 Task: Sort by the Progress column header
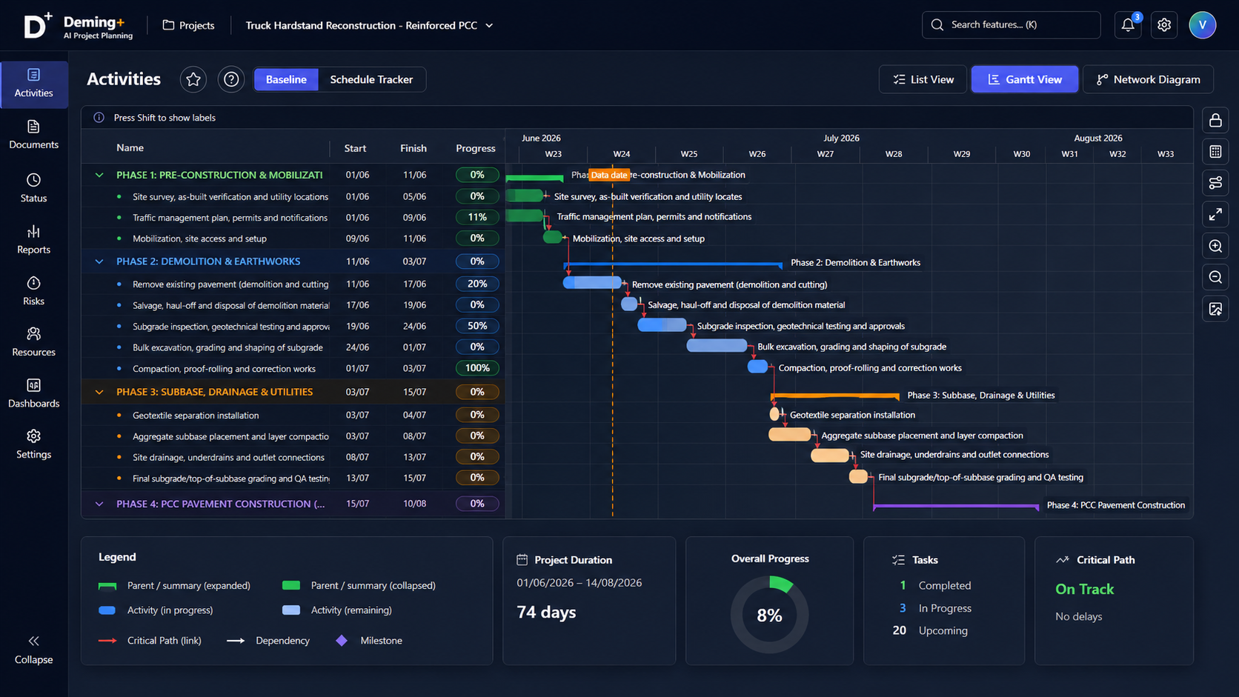(x=476, y=148)
